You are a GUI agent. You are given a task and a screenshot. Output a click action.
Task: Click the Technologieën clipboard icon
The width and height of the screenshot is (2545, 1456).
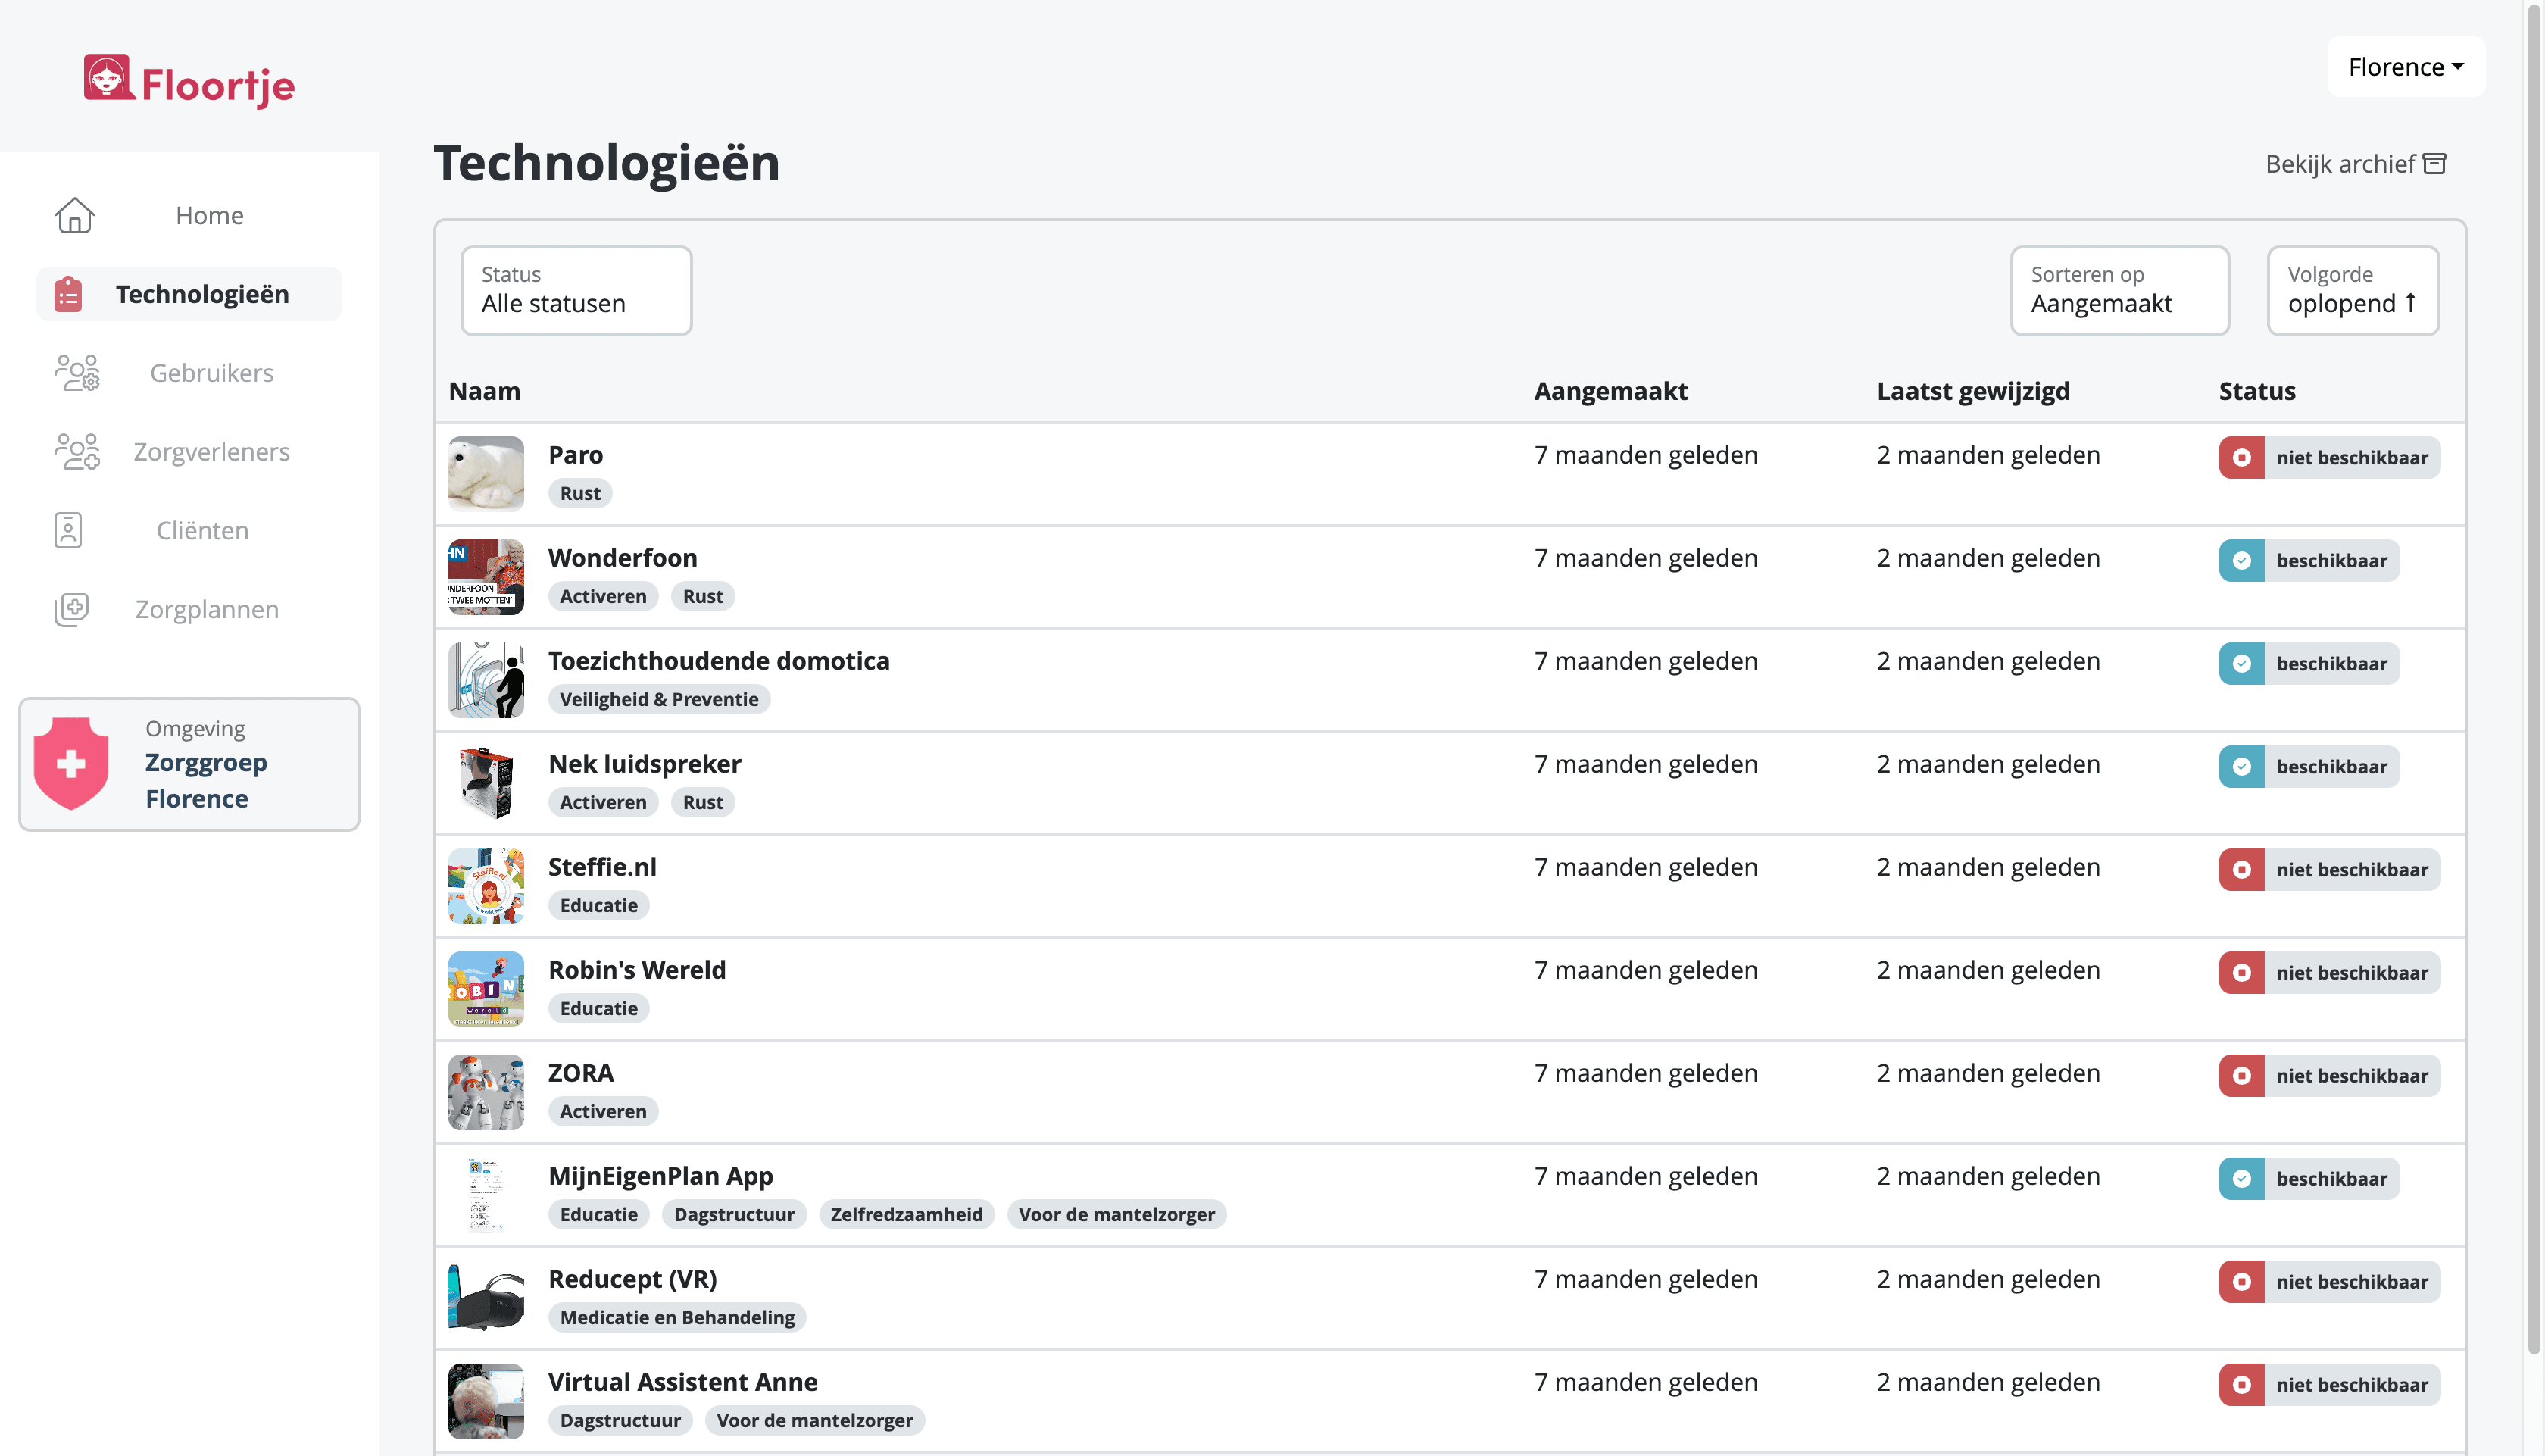click(68, 294)
